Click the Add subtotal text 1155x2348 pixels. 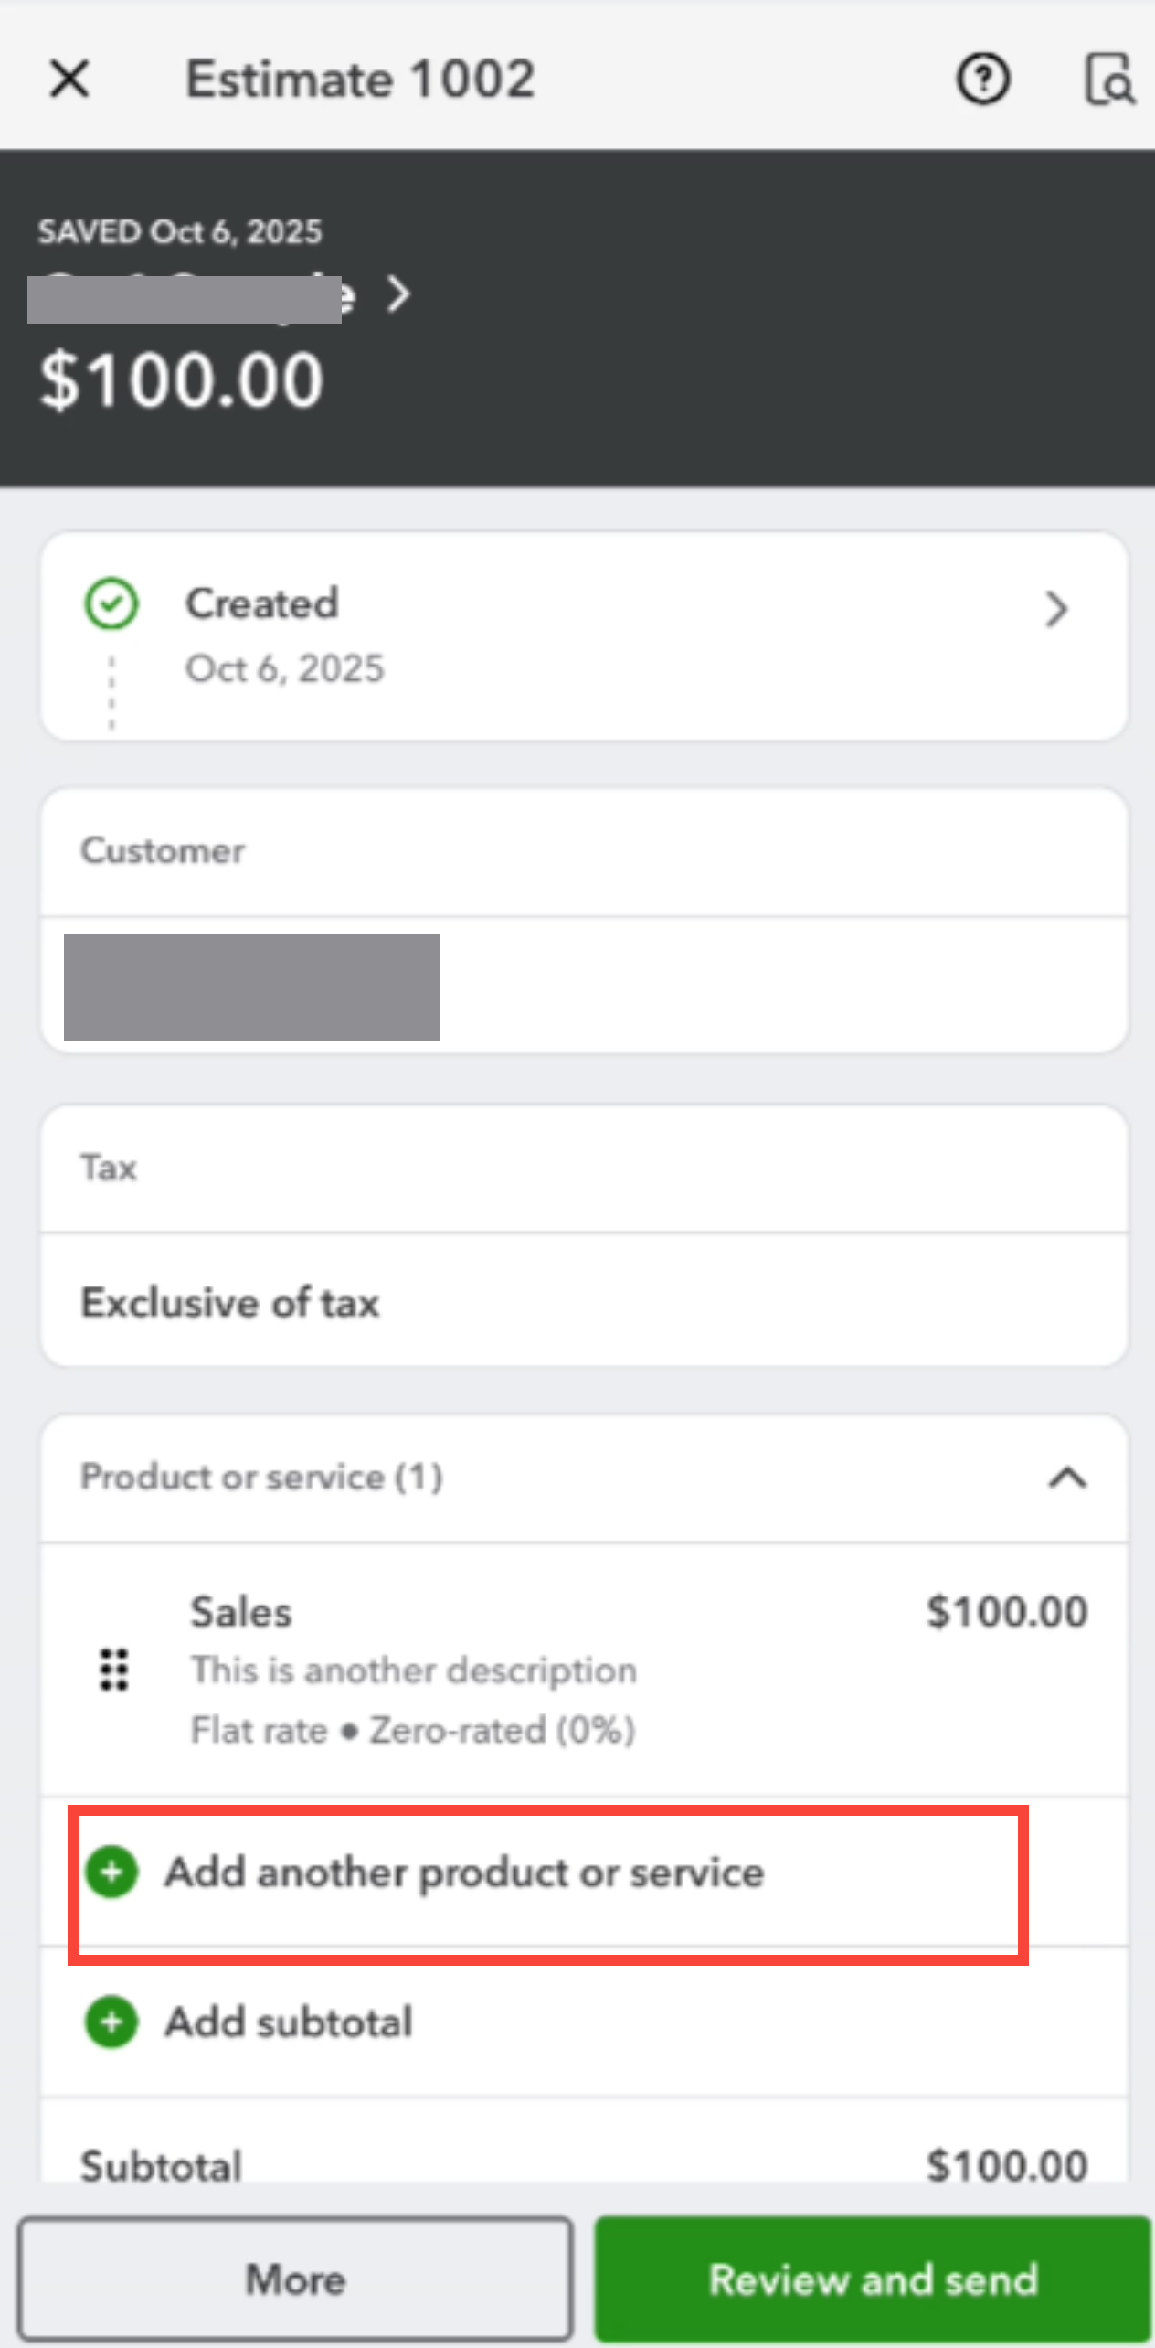[x=289, y=2022]
